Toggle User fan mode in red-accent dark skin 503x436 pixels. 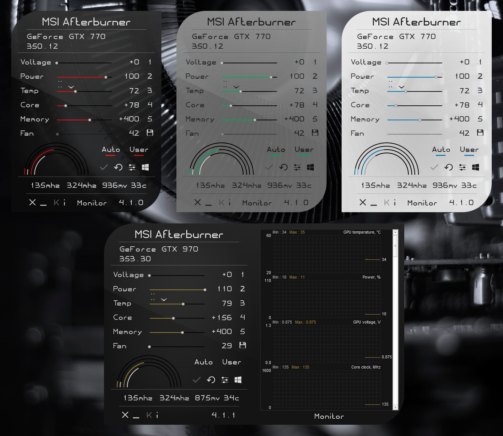click(x=139, y=150)
